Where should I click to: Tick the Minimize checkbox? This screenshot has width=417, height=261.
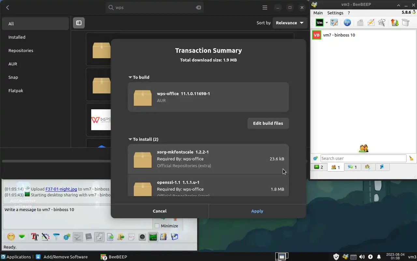pyautogui.click(x=157, y=226)
